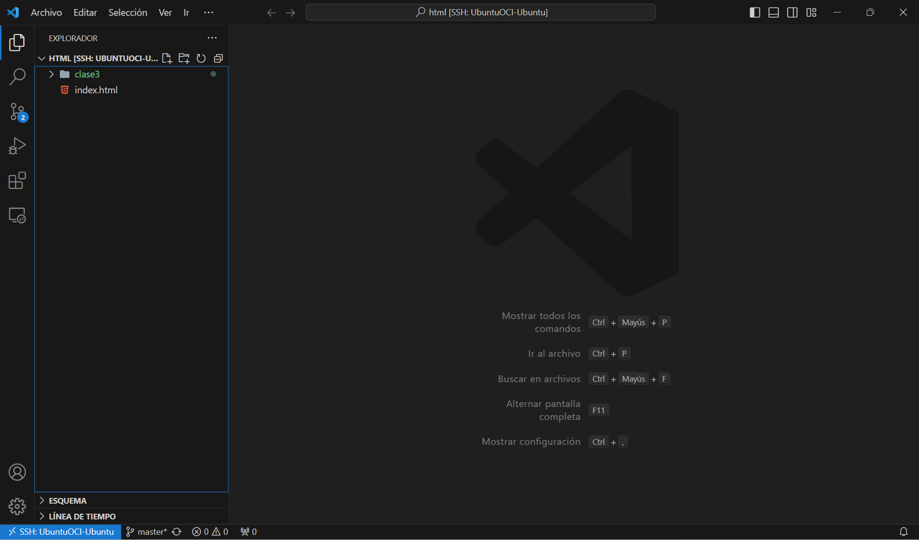Create a new folder in HTML workspace

(x=184, y=58)
